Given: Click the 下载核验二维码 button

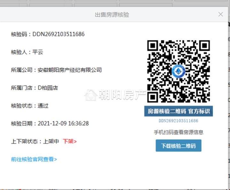Looking at the screenshot, I should tap(178, 146).
